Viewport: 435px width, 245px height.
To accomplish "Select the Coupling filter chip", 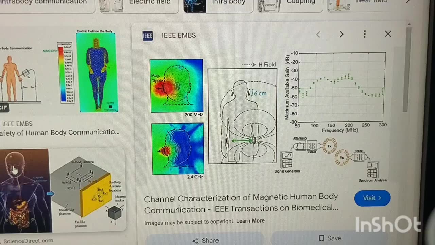I will [x=290, y=5].
